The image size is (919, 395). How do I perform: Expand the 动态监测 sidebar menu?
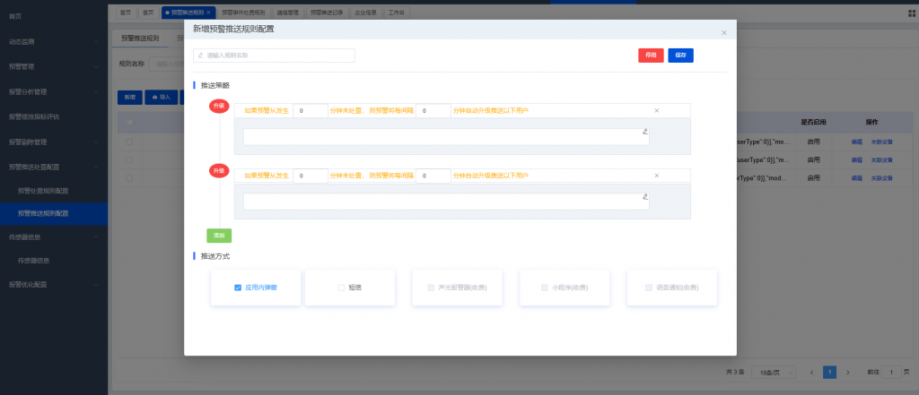click(x=53, y=41)
